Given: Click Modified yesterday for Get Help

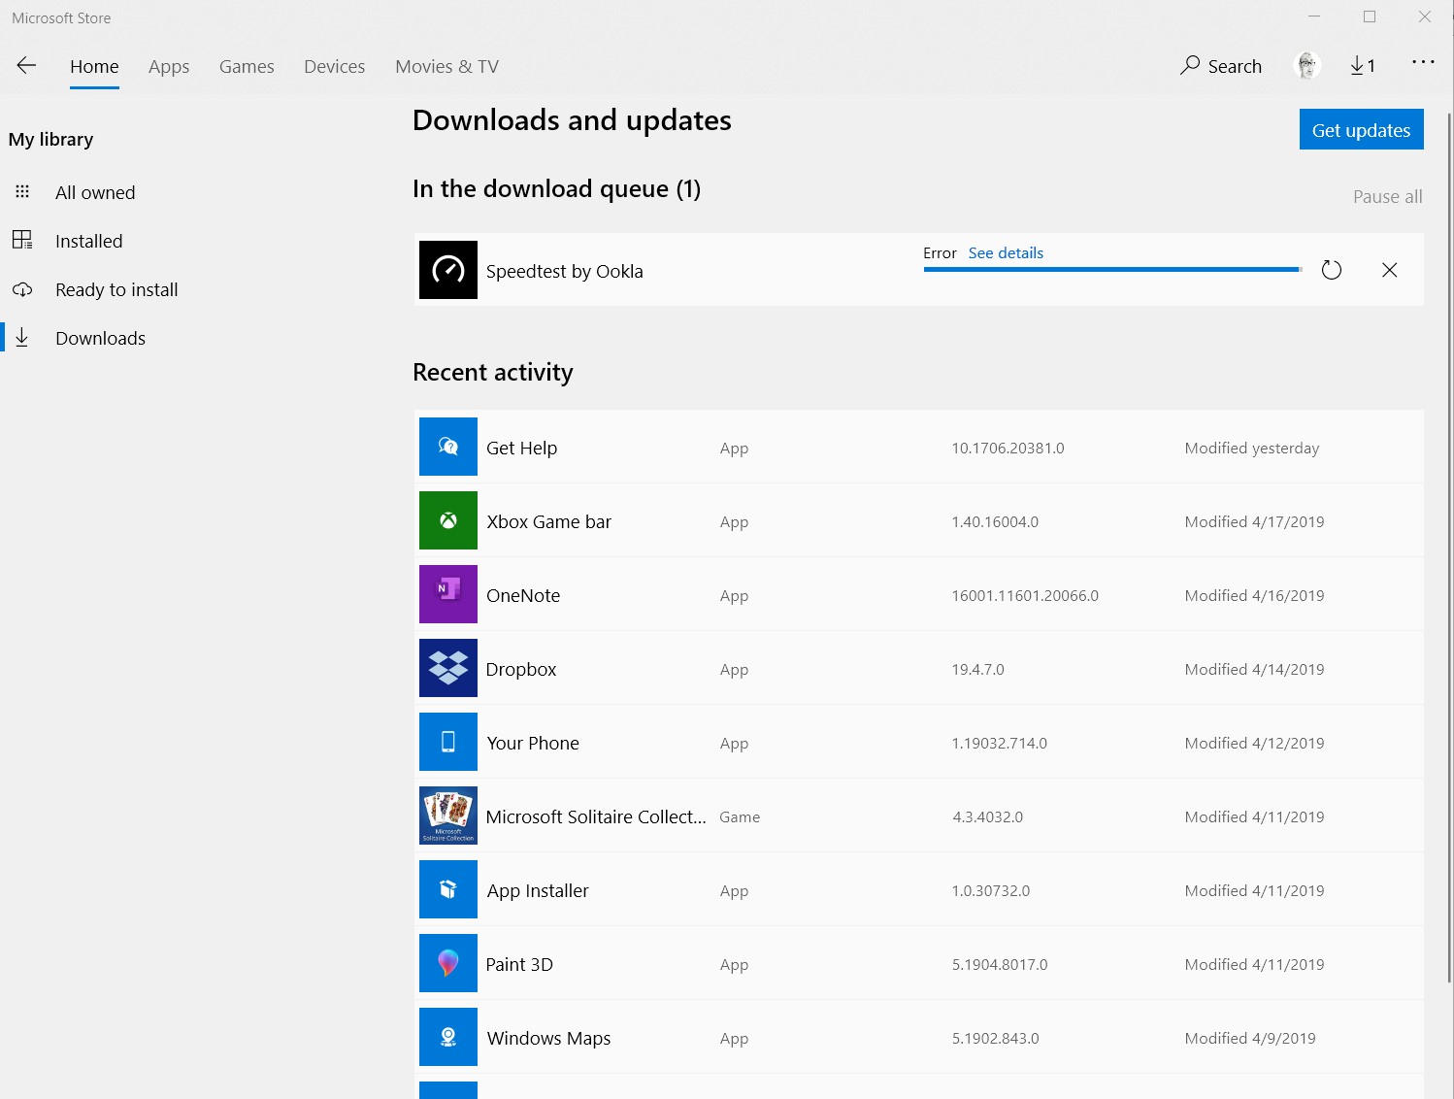Looking at the screenshot, I should tap(1252, 448).
